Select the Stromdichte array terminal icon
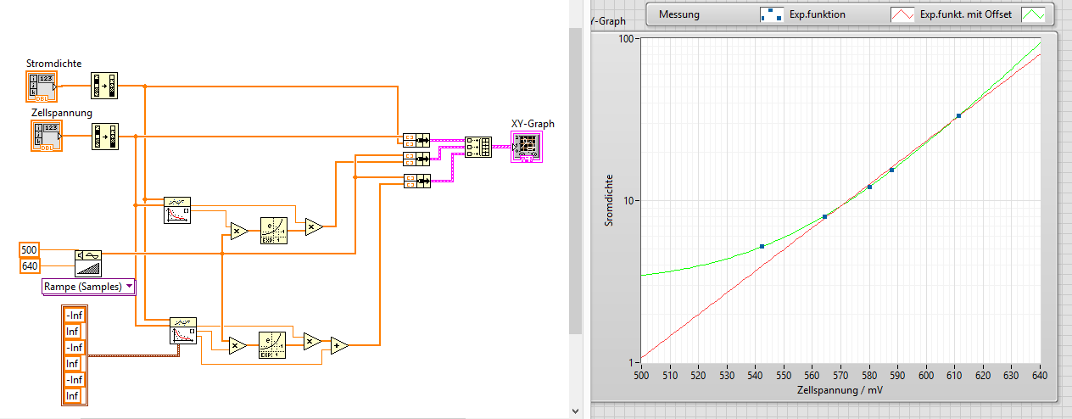Image resolution: width=1072 pixels, height=419 pixels. point(42,86)
